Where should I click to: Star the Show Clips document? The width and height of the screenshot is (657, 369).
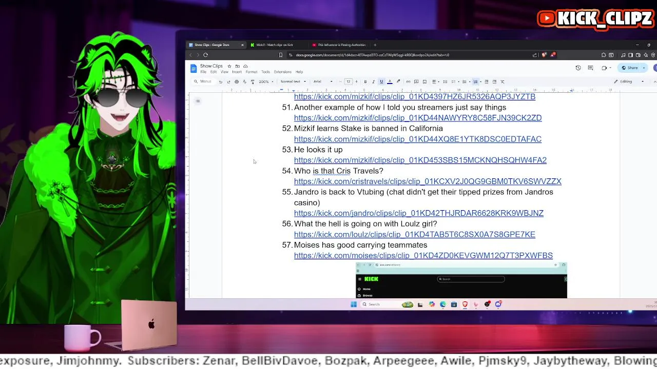click(229, 66)
